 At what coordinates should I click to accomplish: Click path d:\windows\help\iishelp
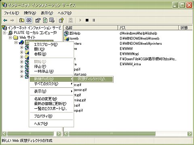pos(138,33)
